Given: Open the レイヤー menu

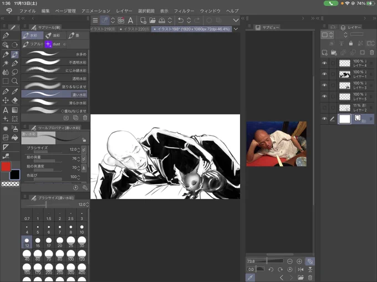Looking at the screenshot, I should 124,11.
